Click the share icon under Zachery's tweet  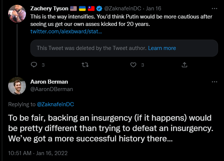tap(184, 65)
